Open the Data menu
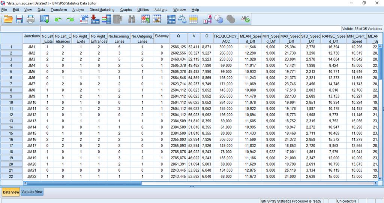The image size is (384, 203). pos(41,10)
